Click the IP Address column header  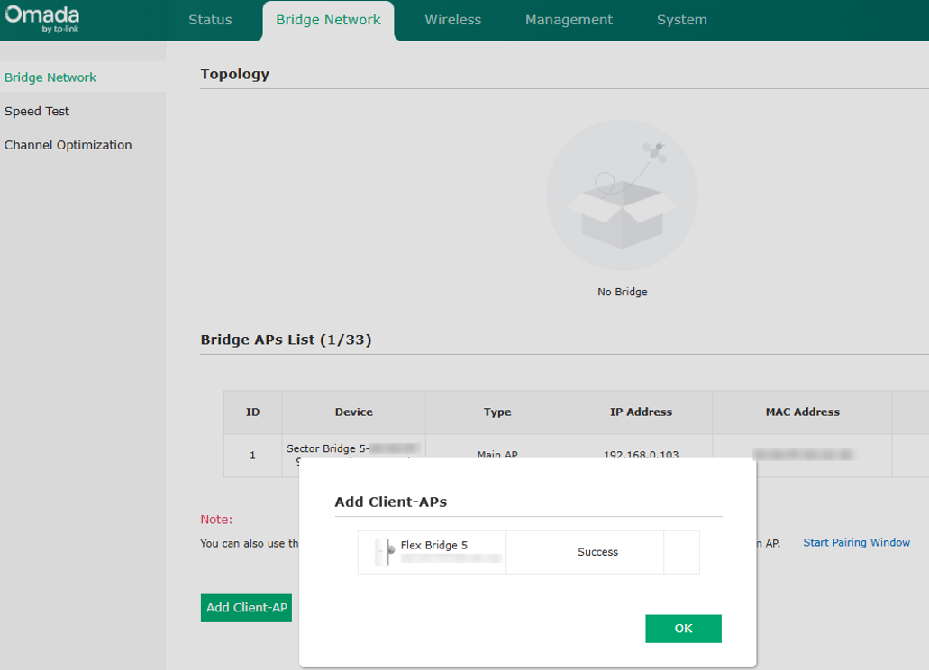pos(641,412)
